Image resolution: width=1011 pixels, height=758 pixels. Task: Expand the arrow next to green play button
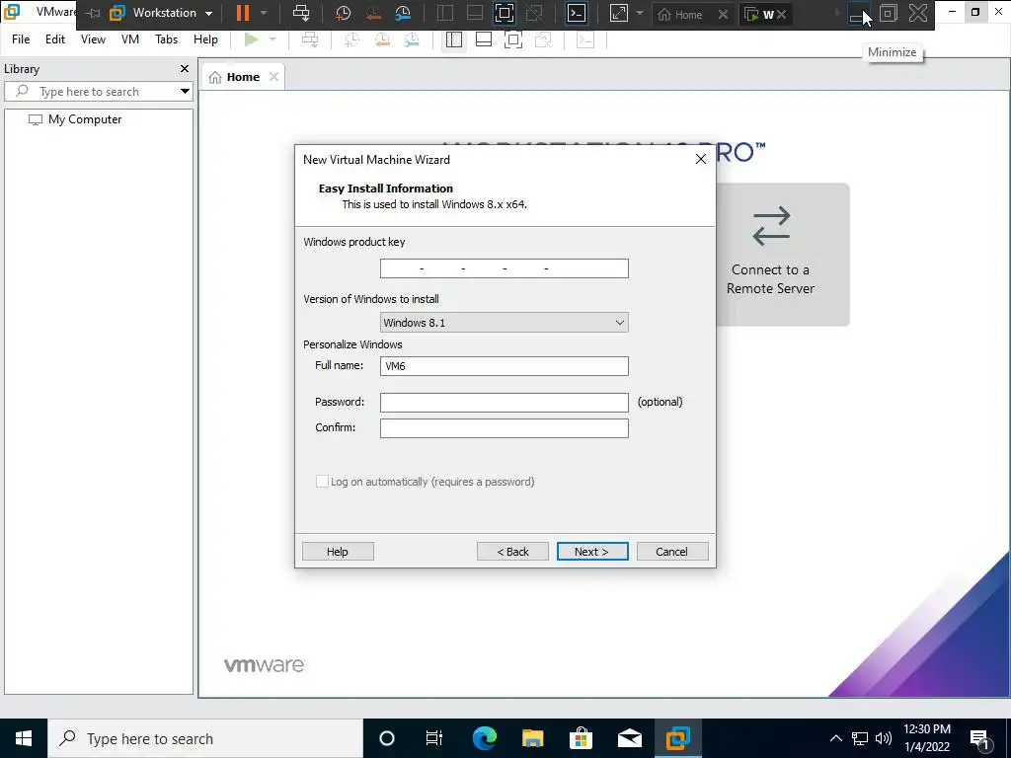click(272, 39)
